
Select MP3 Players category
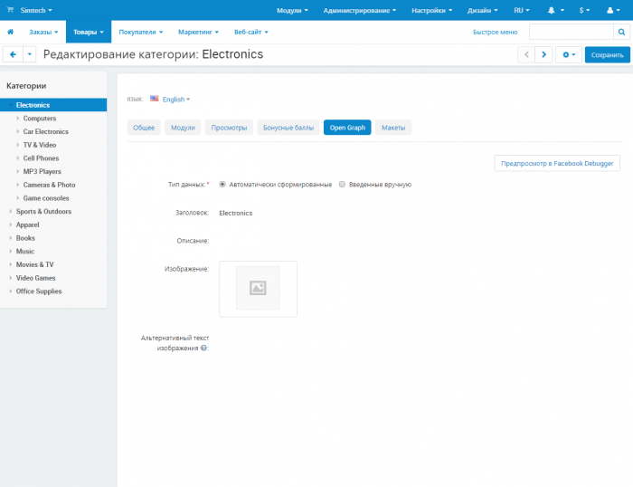pos(42,171)
